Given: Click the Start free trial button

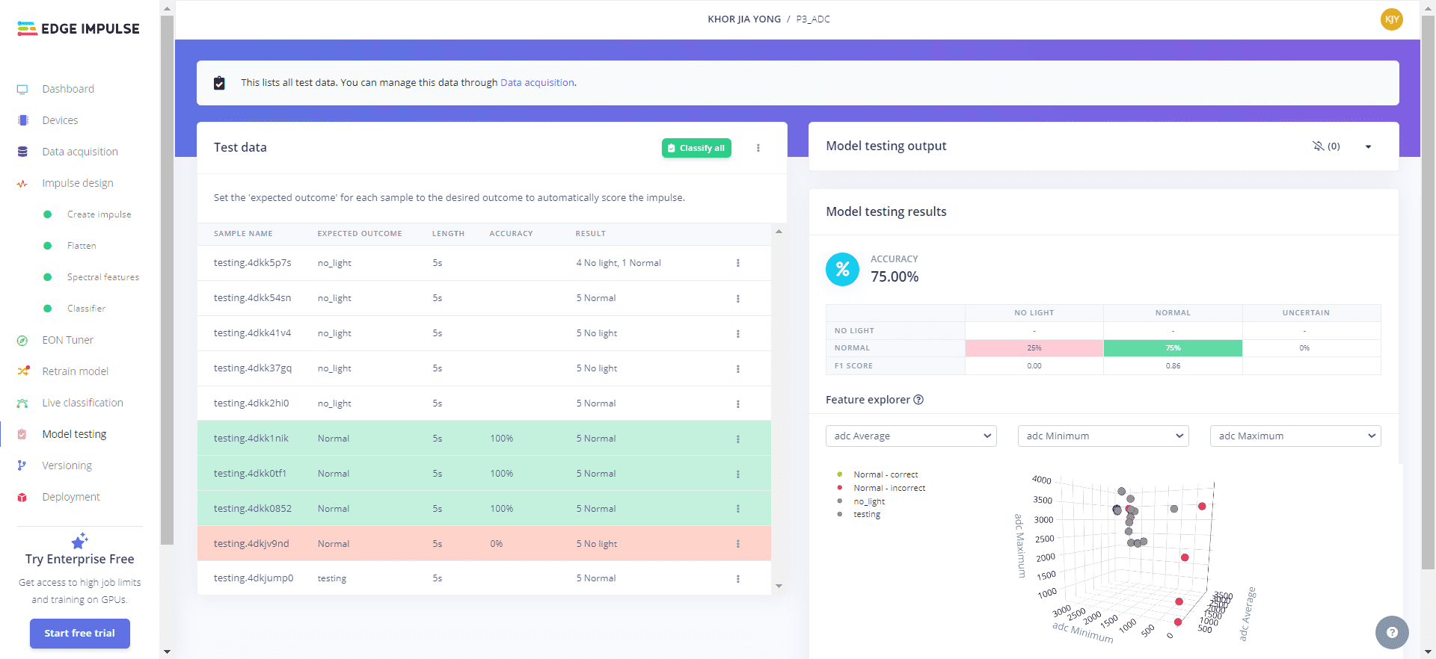Looking at the screenshot, I should [x=80, y=633].
